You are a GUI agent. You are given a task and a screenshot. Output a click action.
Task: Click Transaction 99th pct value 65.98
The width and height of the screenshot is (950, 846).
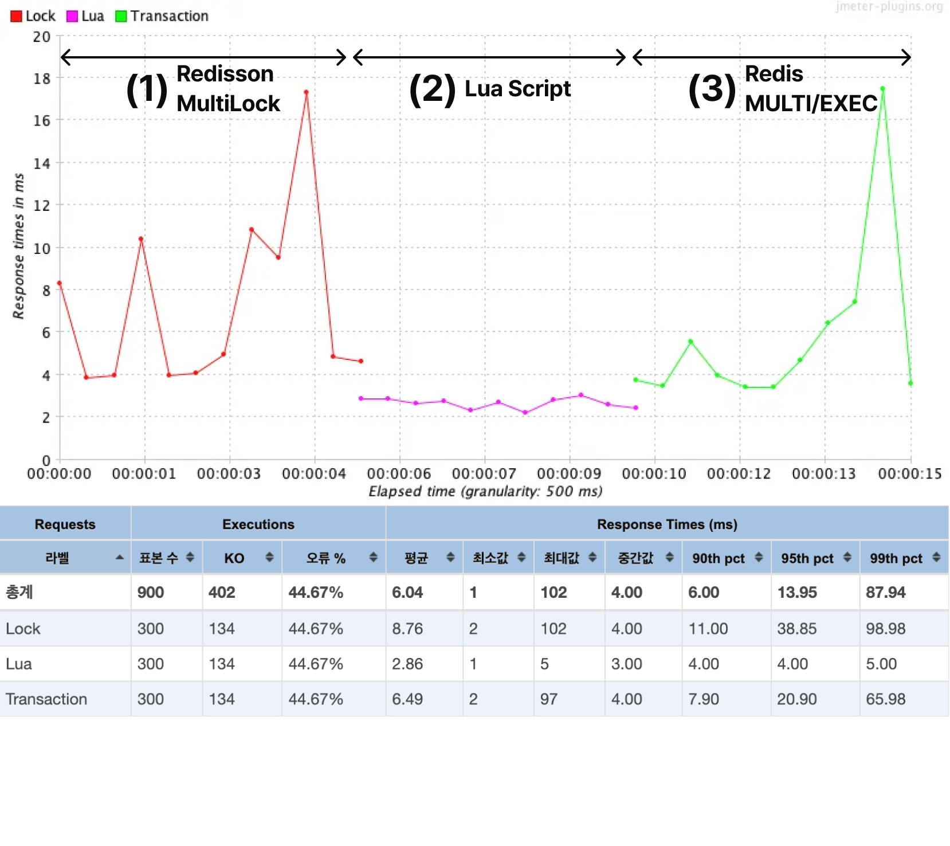pyautogui.click(x=886, y=699)
